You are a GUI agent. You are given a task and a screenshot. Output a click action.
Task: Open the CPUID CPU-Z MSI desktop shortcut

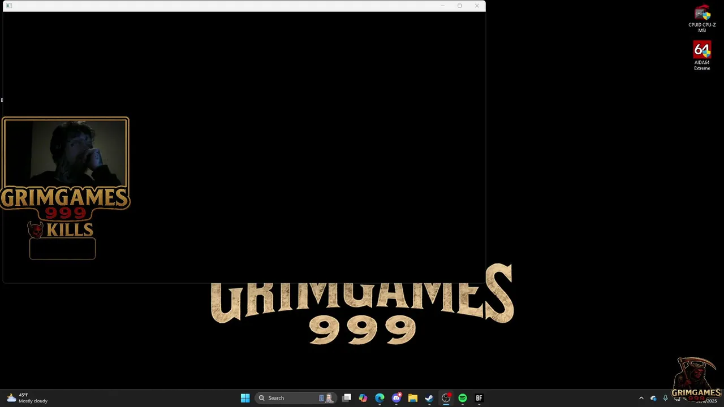pos(702,19)
